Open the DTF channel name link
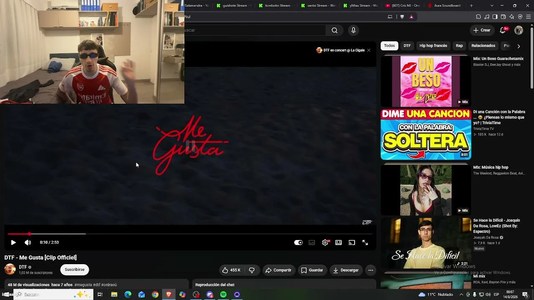 point(23,267)
